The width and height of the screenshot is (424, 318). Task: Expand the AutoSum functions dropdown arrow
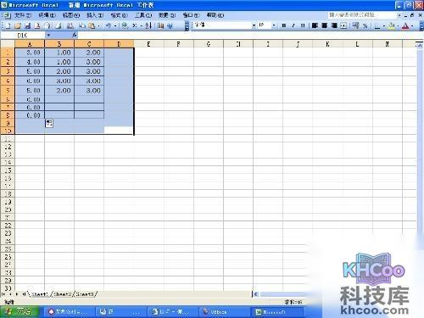142,26
